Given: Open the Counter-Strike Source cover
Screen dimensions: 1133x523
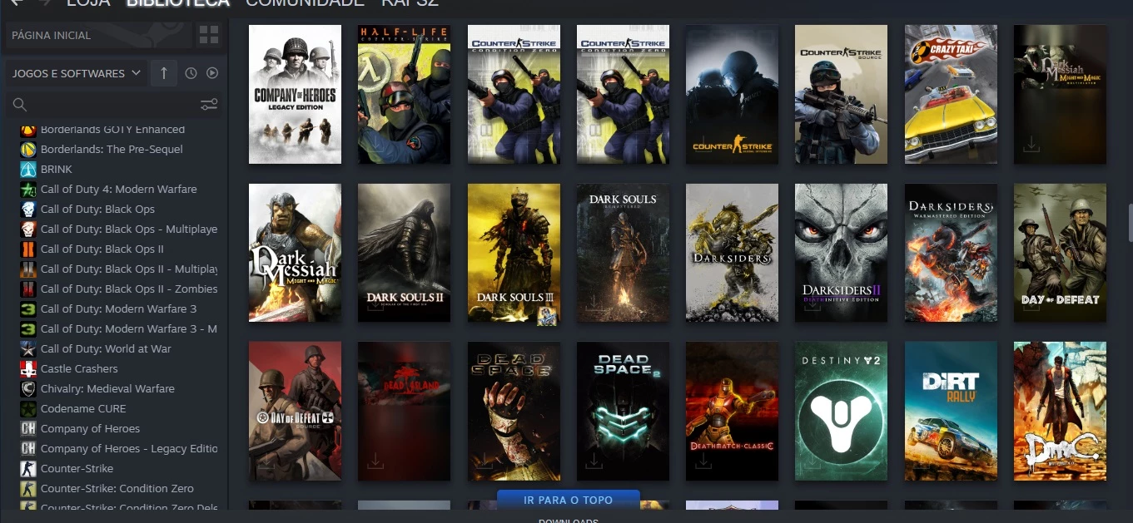Looking at the screenshot, I should coord(841,94).
